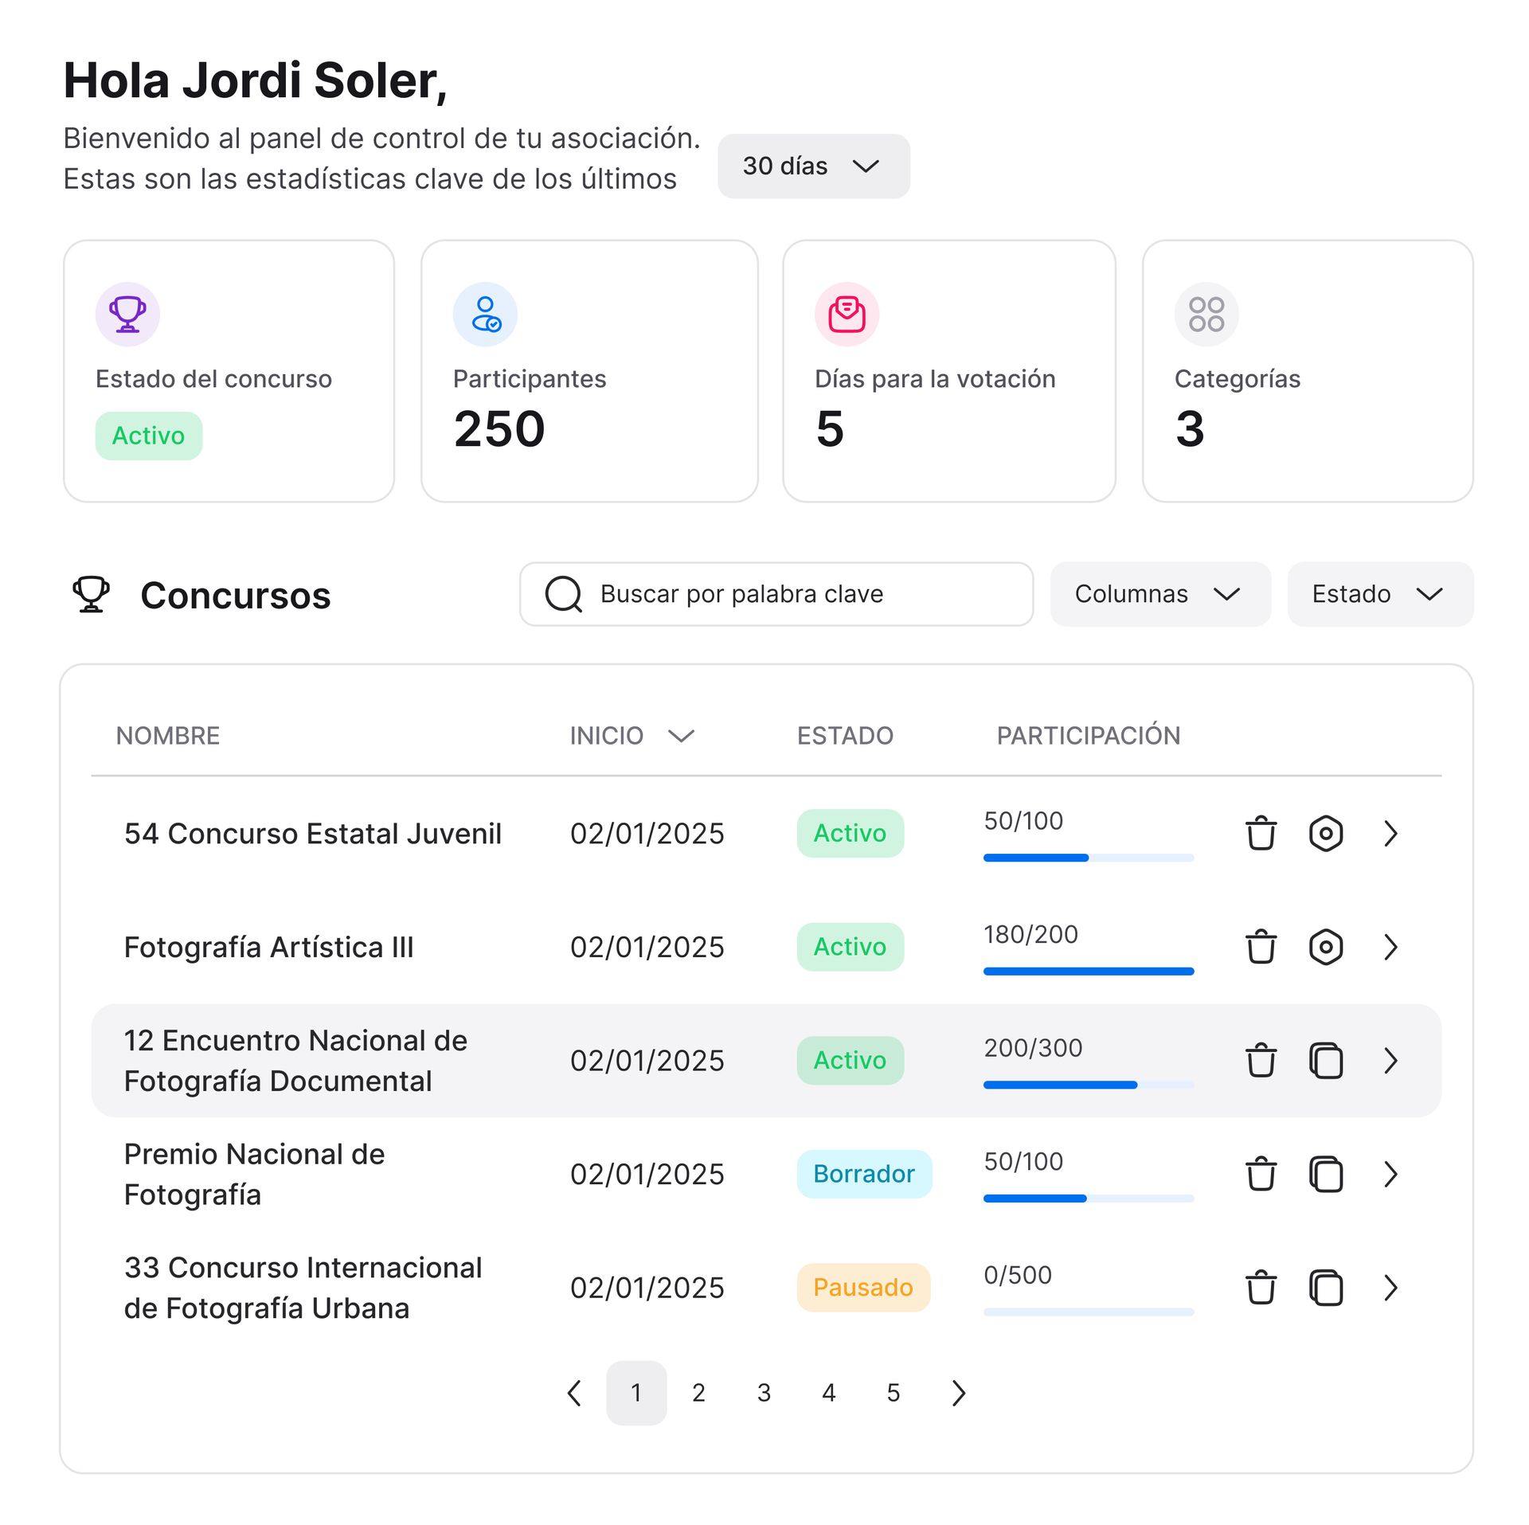This screenshot has width=1529, height=1525.
Task: Open settings for Fotografía Artística III
Action: [x=1325, y=946]
